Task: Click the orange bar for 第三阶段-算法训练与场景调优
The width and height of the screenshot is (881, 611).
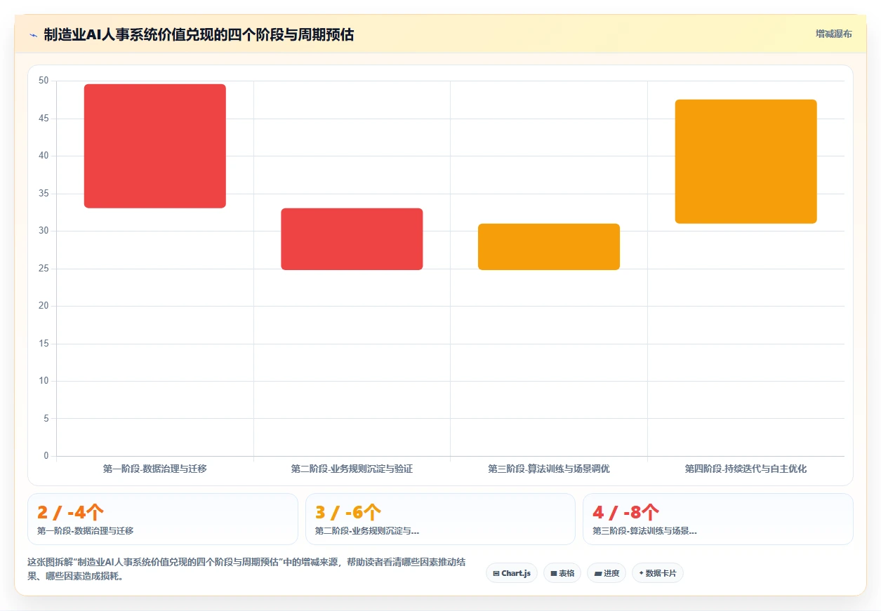Action: pyautogui.click(x=549, y=247)
